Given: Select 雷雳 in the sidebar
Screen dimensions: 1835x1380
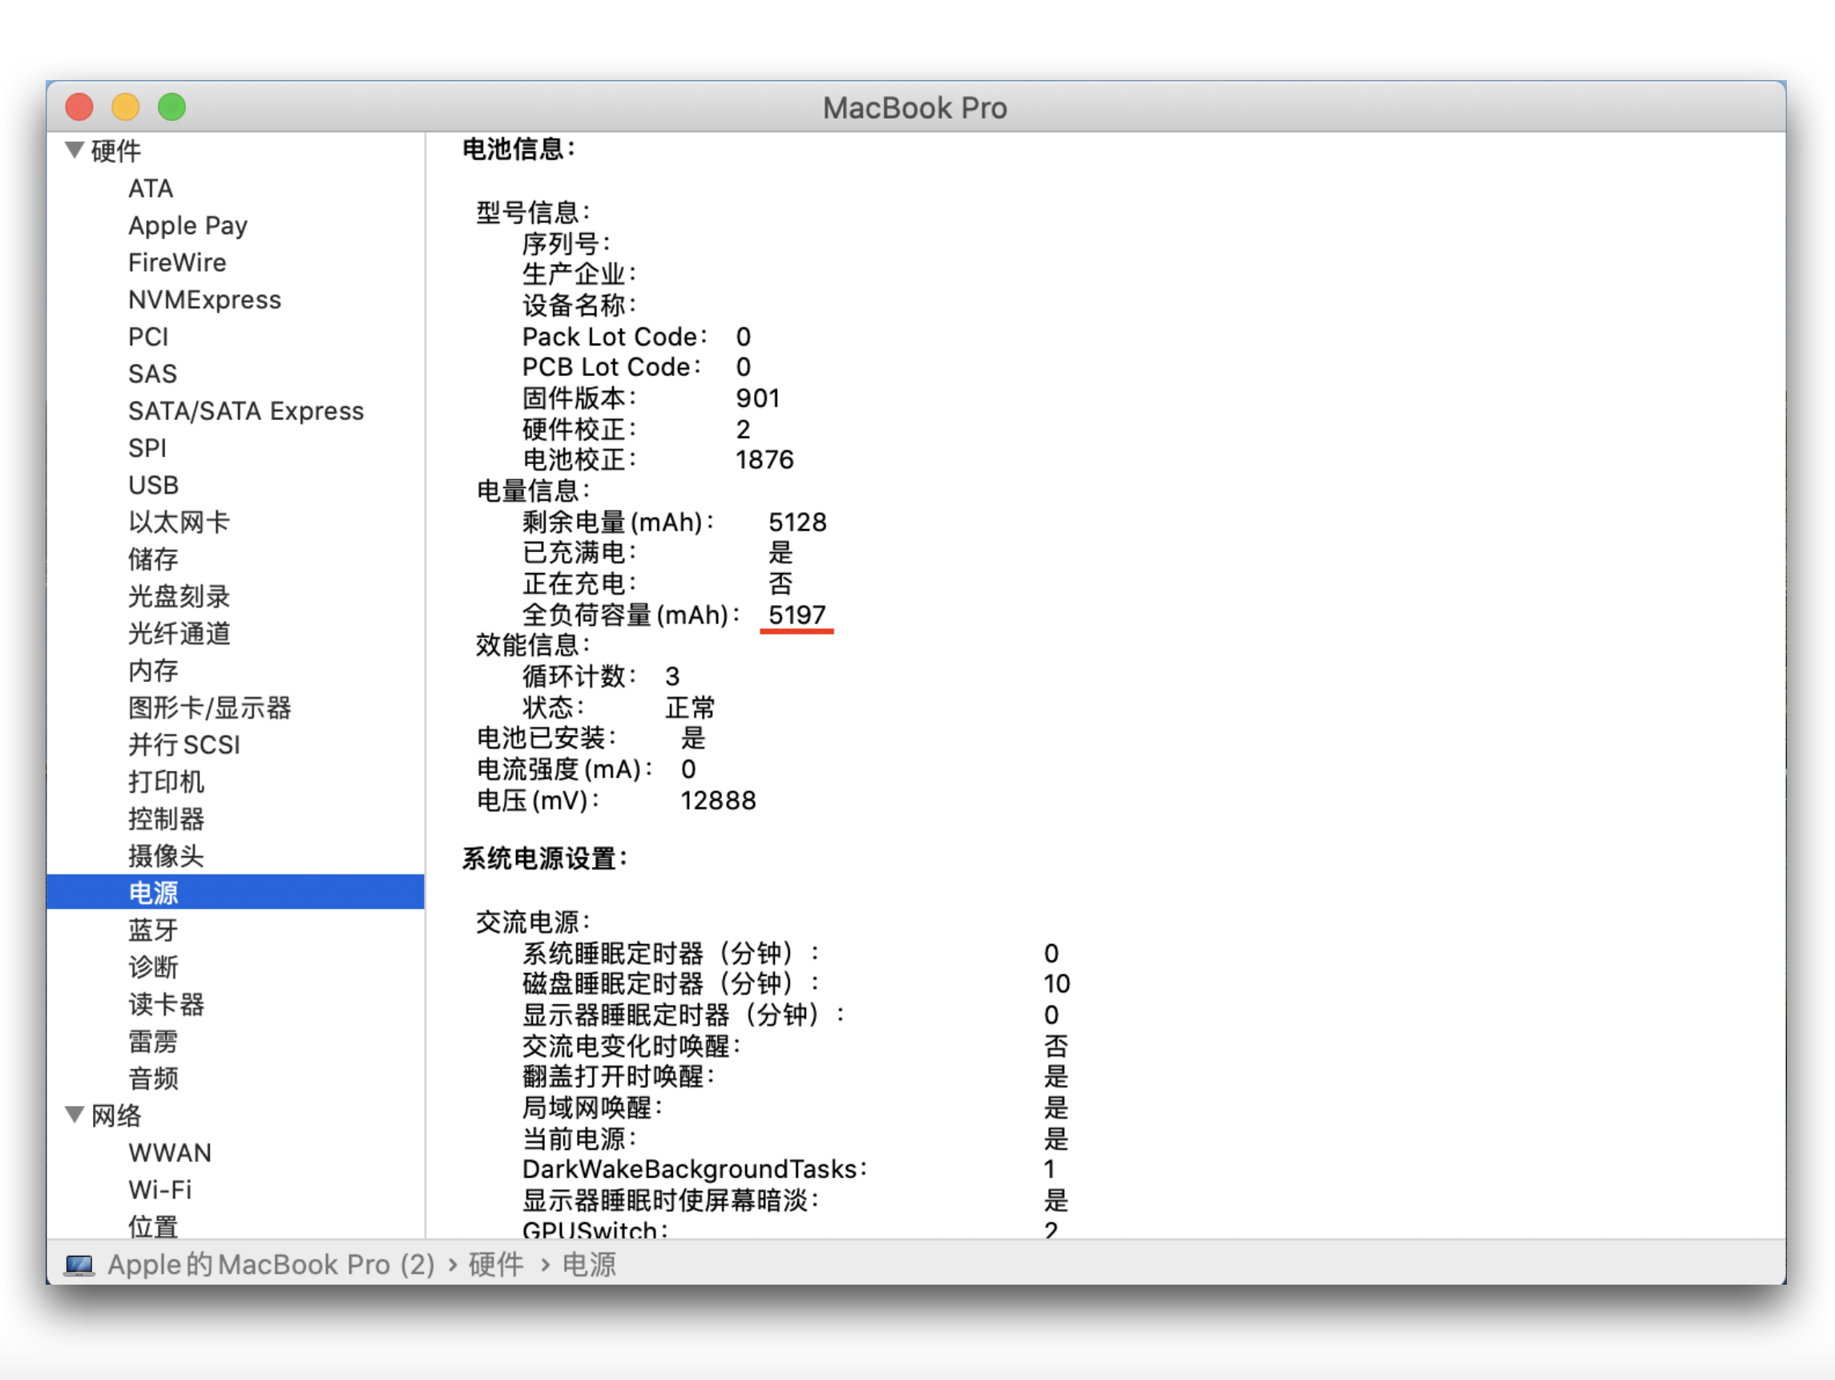Looking at the screenshot, I should pyautogui.click(x=154, y=1040).
